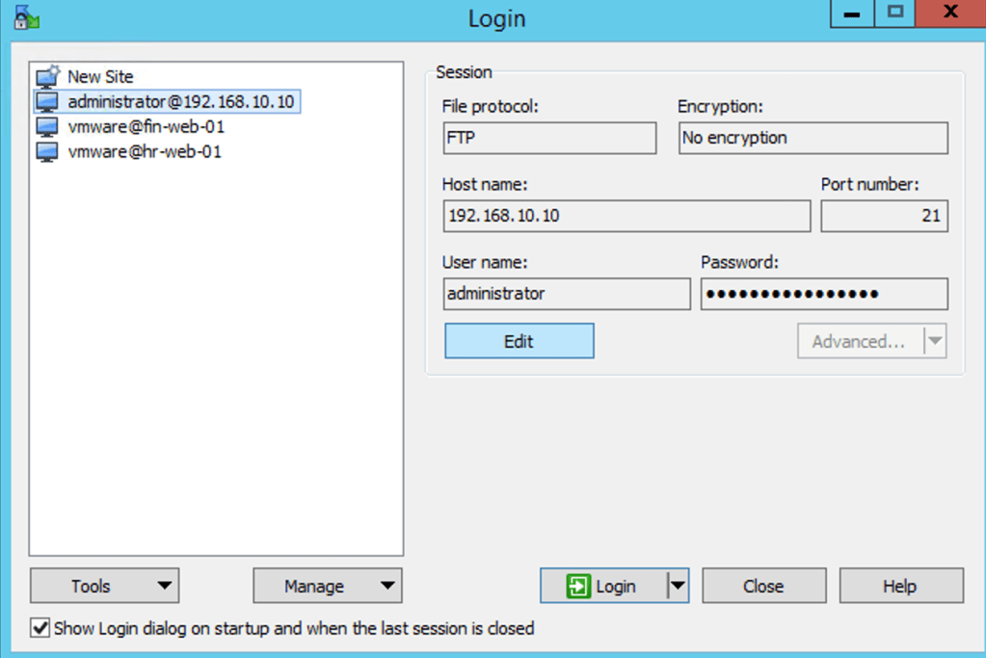986x658 pixels.
Task: Click the User name field
Action: point(567,294)
